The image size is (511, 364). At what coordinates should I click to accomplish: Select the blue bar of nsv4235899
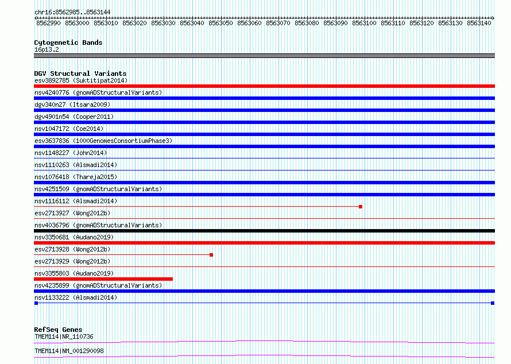[x=264, y=291]
